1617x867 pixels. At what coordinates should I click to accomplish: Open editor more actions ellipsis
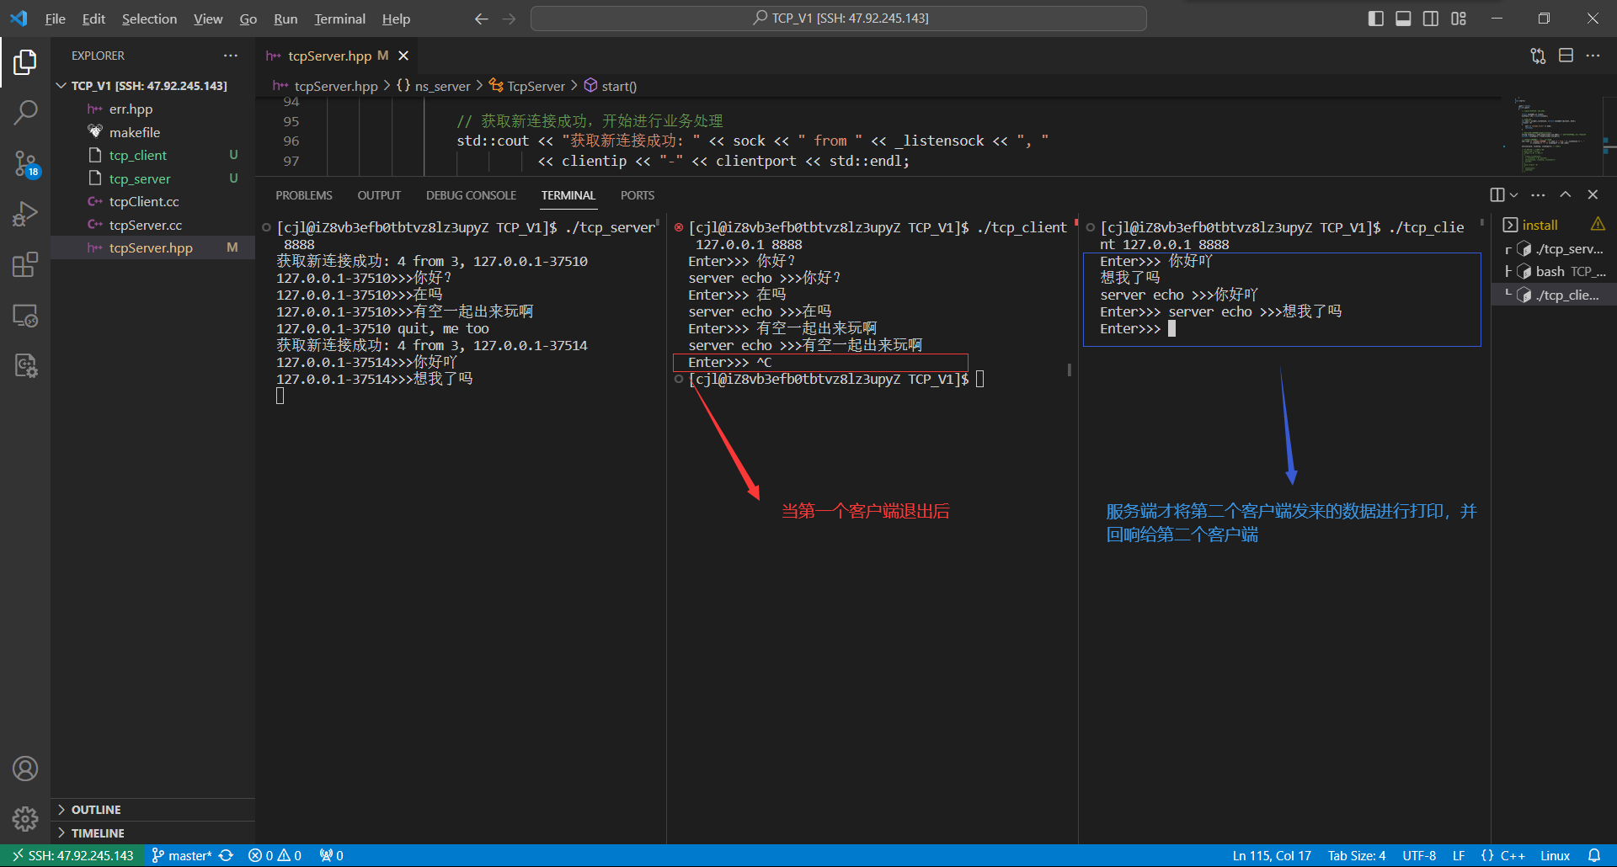click(1593, 56)
